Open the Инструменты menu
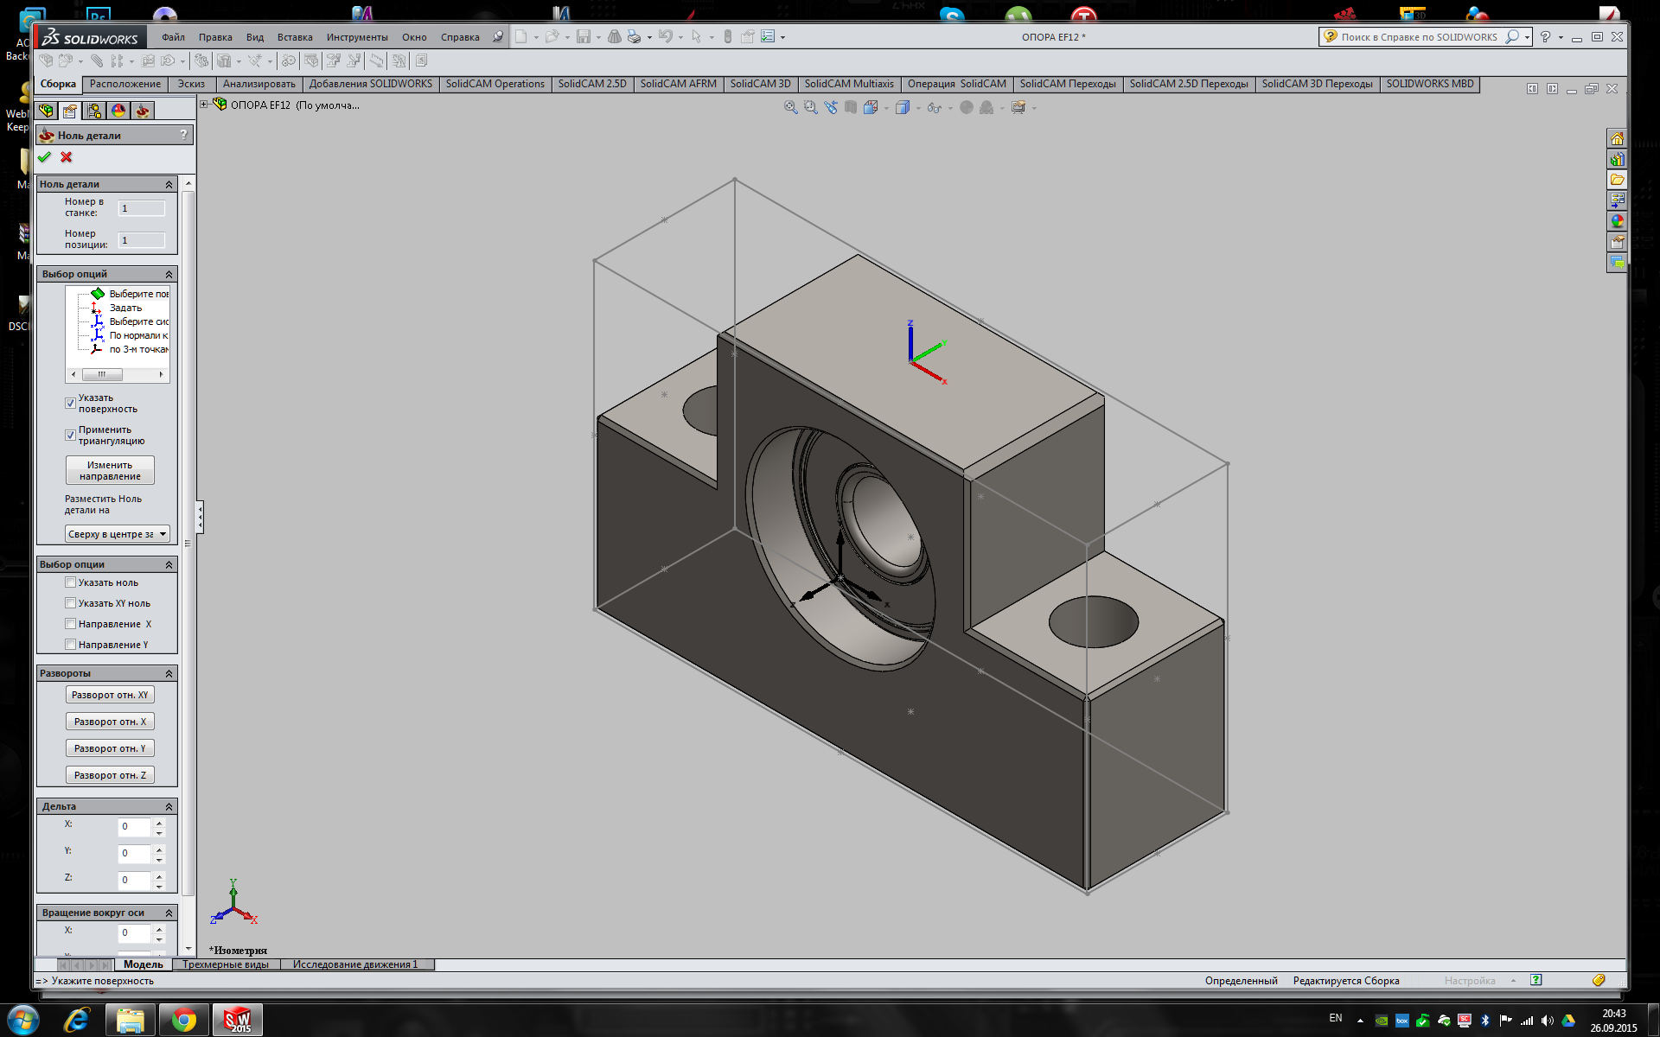 point(356,37)
